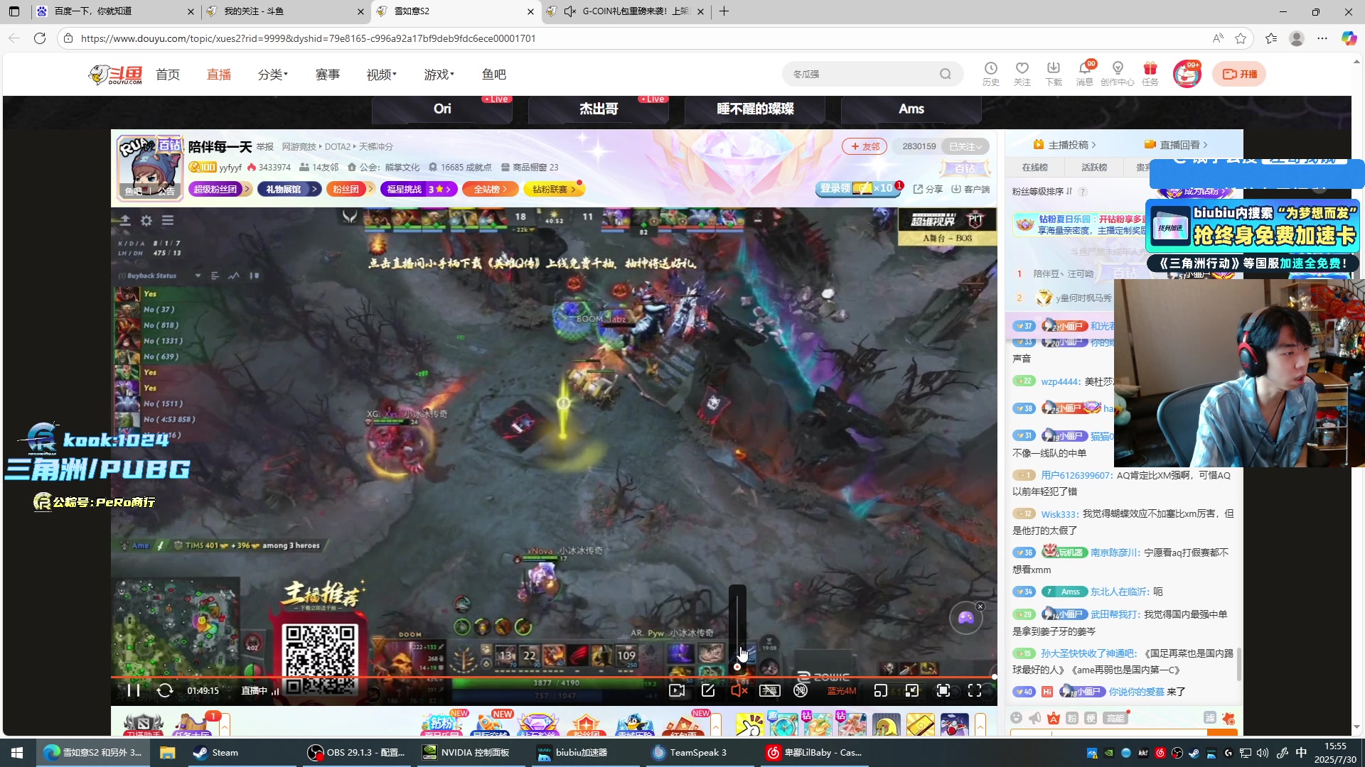Switch to 睡不醒的璨璨 channel tab
The height and width of the screenshot is (767, 1365).
[x=755, y=109]
